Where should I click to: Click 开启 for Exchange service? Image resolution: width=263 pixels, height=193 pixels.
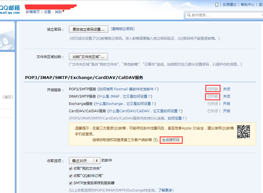(x=226, y=103)
